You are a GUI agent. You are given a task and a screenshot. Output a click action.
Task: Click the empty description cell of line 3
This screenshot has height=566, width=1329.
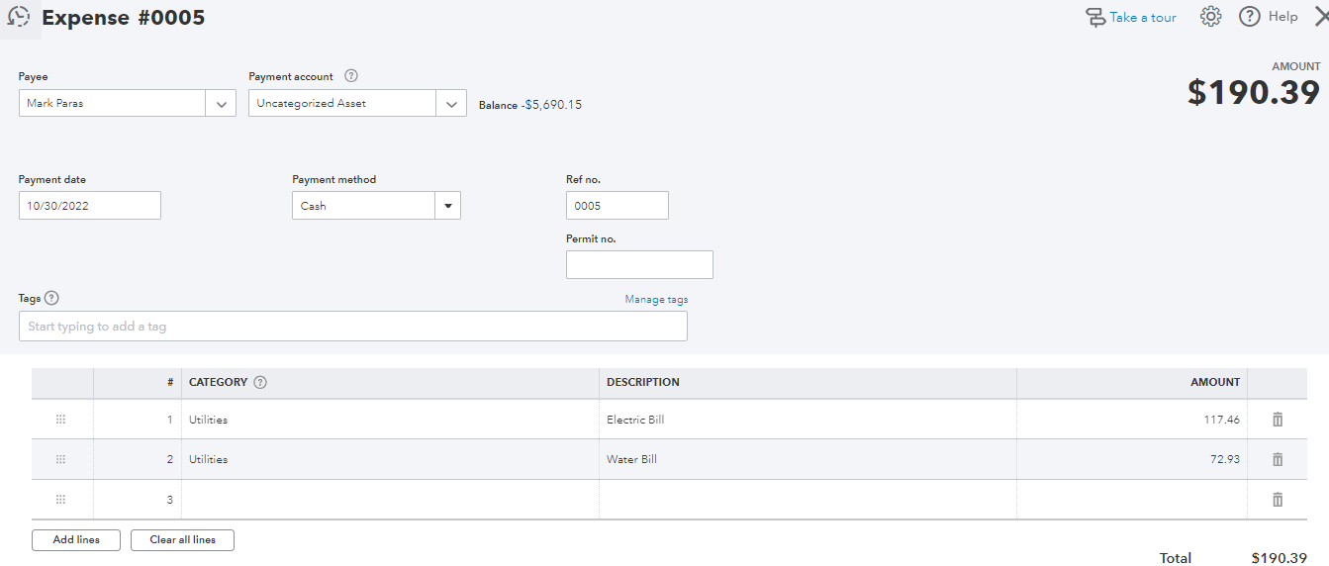(807, 500)
